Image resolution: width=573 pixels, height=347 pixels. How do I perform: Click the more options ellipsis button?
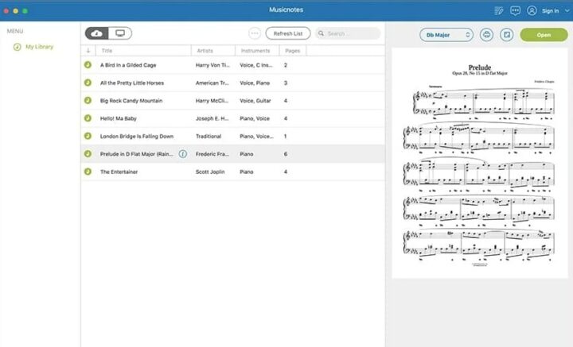(255, 33)
